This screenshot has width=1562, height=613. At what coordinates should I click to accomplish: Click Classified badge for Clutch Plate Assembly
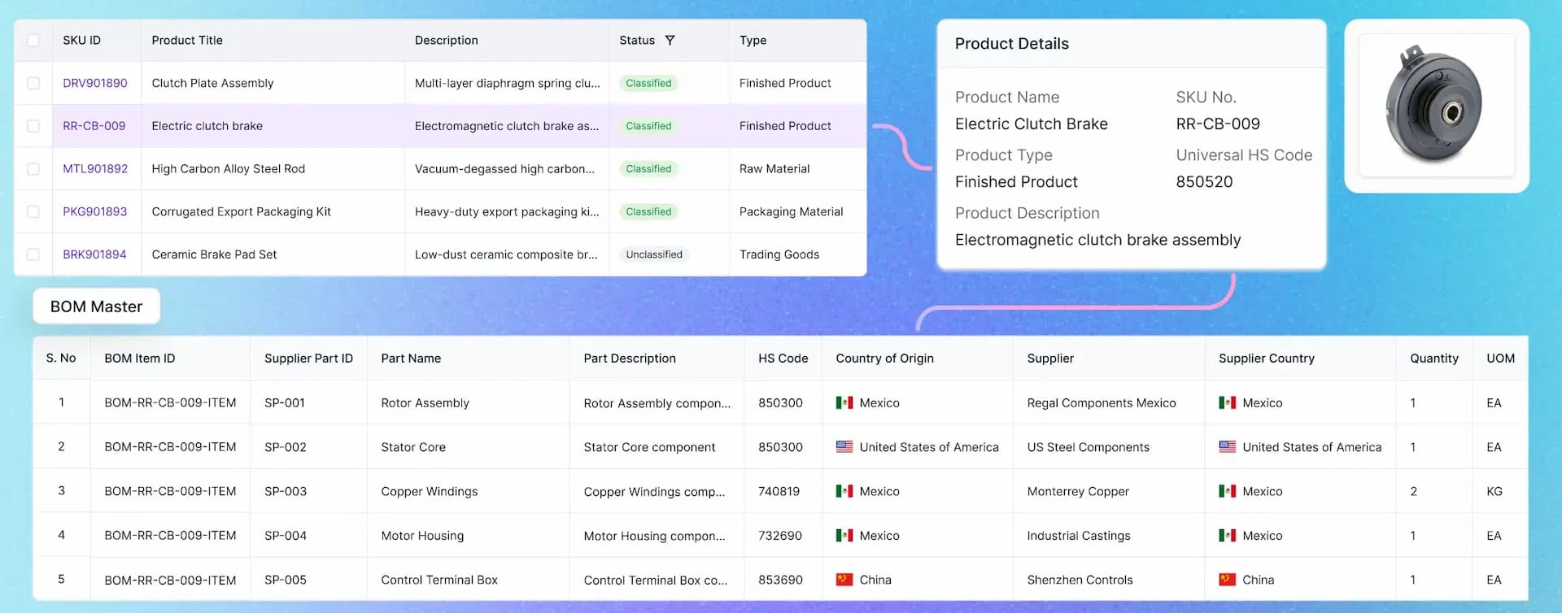648,83
